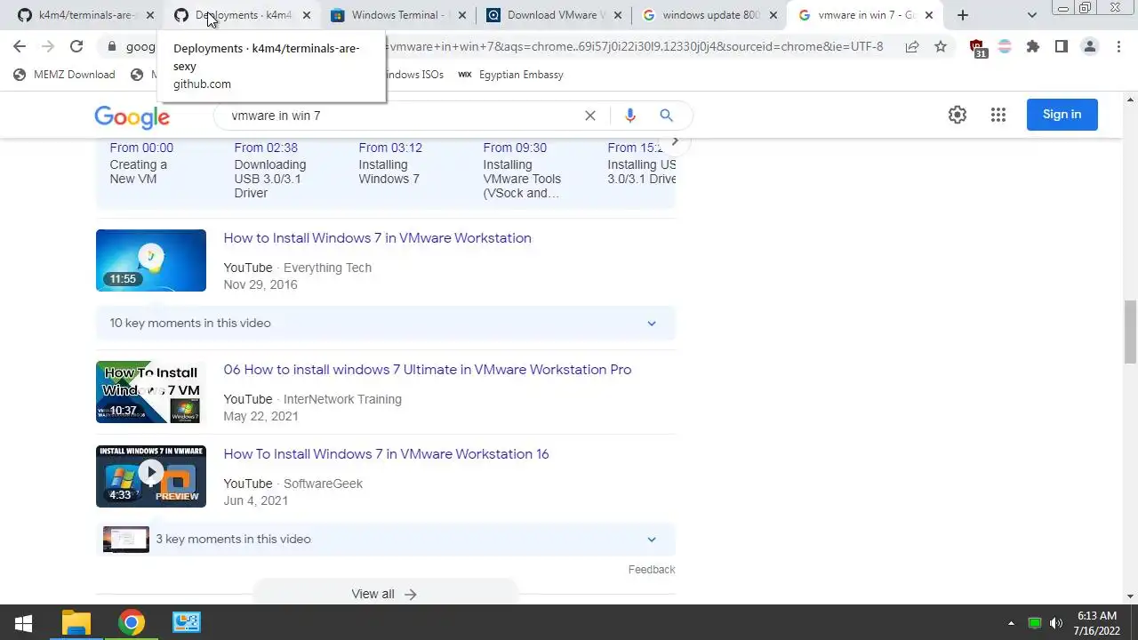
Task: Open the Egyptian Embassy bookmark
Action: pos(511,75)
